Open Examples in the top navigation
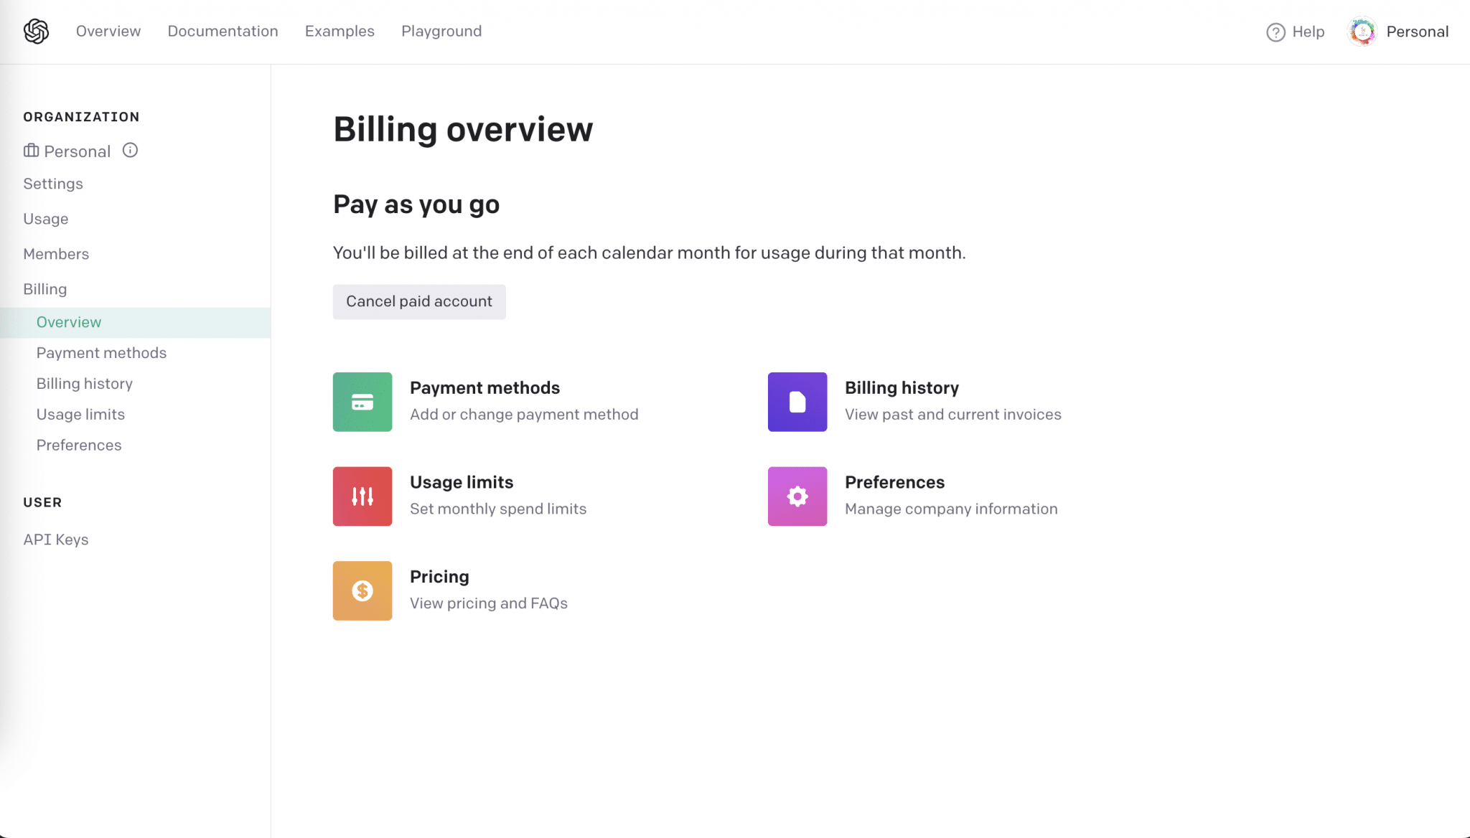 click(x=340, y=31)
